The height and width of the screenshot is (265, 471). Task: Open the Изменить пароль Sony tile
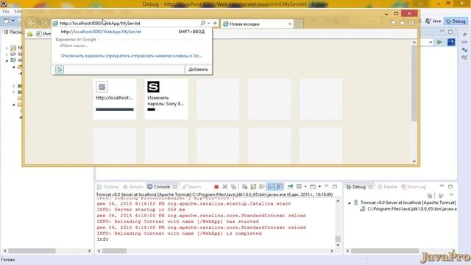click(x=166, y=99)
